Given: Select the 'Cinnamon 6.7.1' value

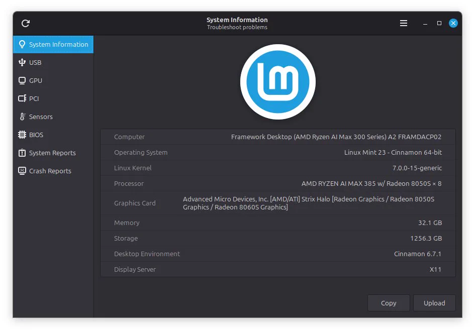Looking at the screenshot, I should [x=417, y=254].
